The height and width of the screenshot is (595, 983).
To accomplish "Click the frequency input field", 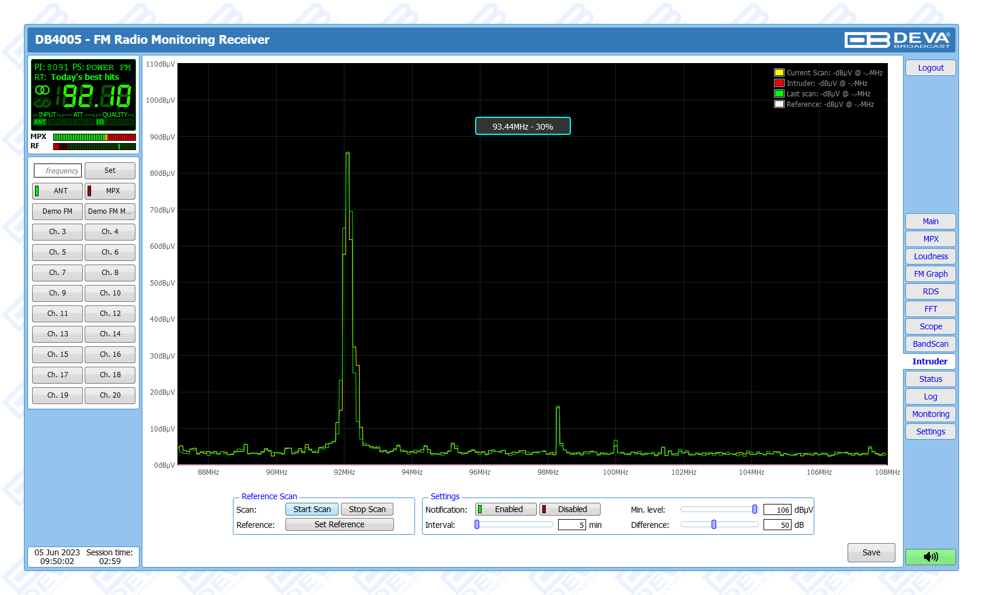I will coord(58,171).
